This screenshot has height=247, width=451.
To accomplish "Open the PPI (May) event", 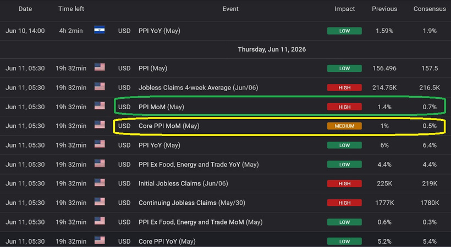I will click(153, 69).
